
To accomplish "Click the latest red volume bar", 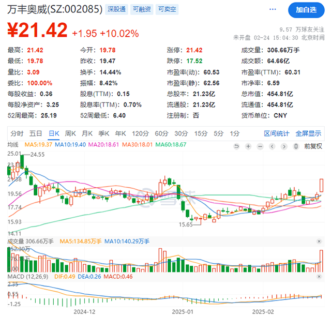I will (x=322, y=261).
